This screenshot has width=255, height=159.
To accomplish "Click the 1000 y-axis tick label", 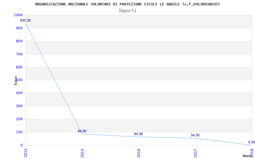I will 18,15.
